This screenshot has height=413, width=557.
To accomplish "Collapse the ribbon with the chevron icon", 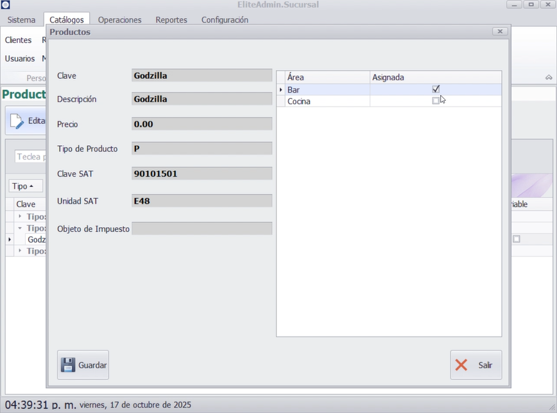I will pos(549,77).
